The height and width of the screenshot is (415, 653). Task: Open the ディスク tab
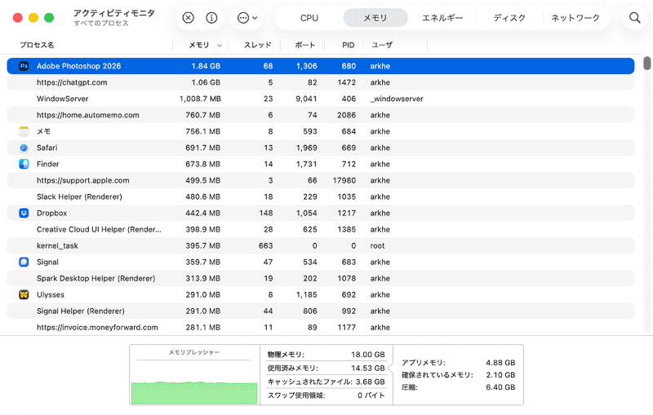(509, 18)
